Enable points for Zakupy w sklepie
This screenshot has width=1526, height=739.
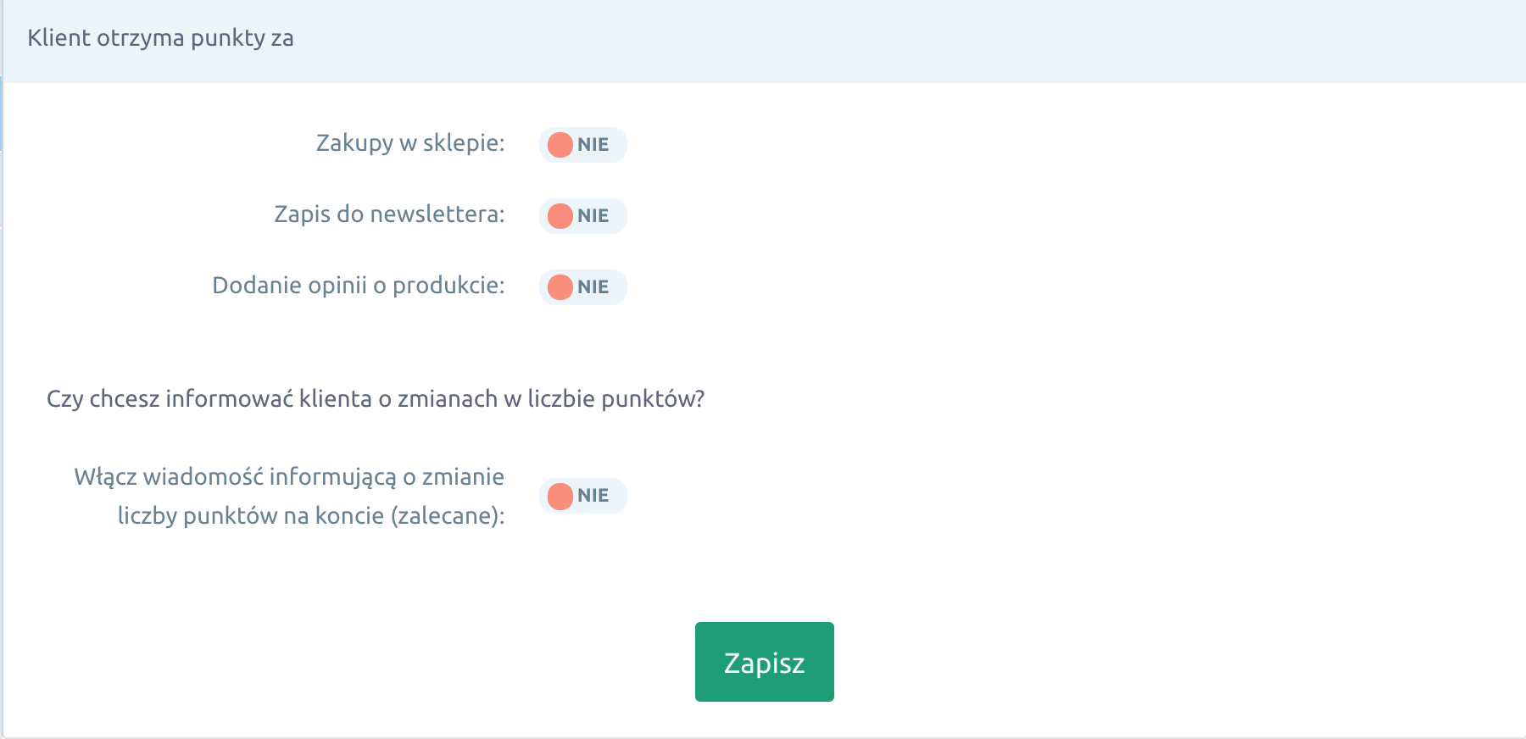(583, 145)
